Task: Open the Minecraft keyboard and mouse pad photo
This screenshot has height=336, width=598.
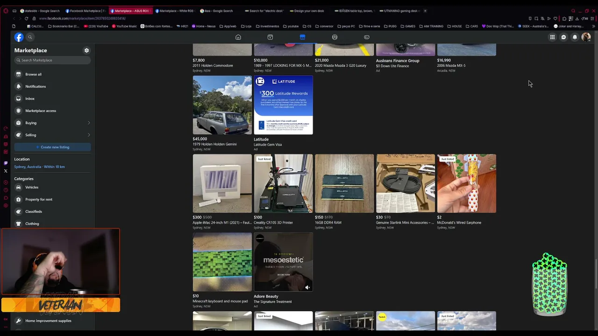Action: (222, 262)
